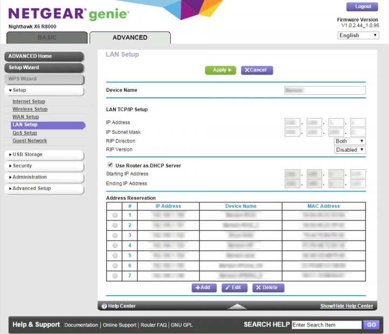Switch to the ADVANCED tab
Image resolution: width=389 pixels, height=334 pixels.
(130, 38)
